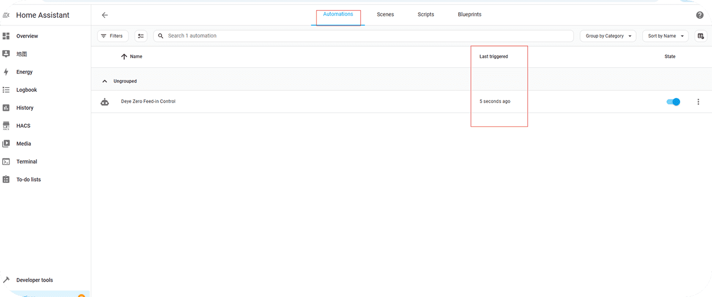Switch to the Scenes tab
Screen dimensions: 712x297
385,15
